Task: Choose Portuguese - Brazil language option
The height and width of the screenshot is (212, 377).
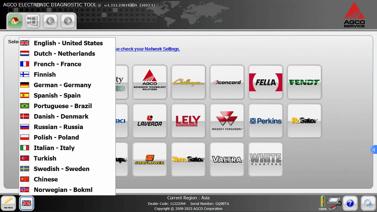Action: point(63,106)
